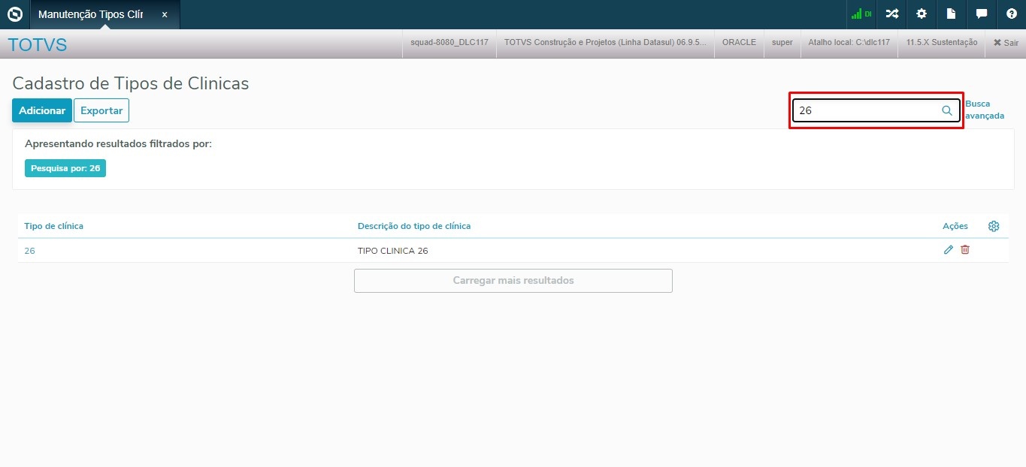1026x467 pixels.
Task: Click the Ações column header
Action: [x=955, y=226]
